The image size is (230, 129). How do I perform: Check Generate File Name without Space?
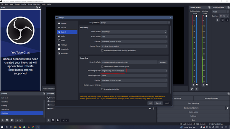pos(102,67)
